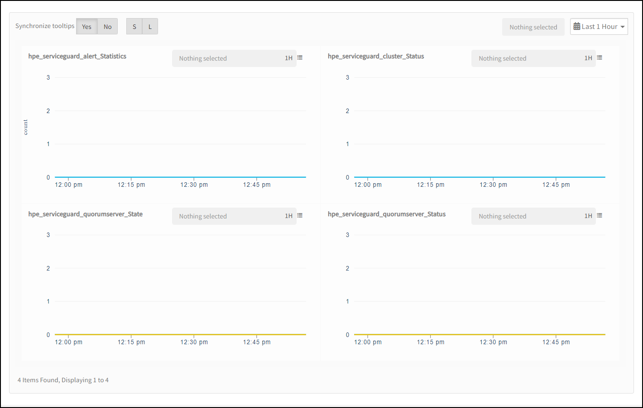Open the top Nothing selected global filter dropdown
The height and width of the screenshot is (408, 643).
(x=533, y=27)
